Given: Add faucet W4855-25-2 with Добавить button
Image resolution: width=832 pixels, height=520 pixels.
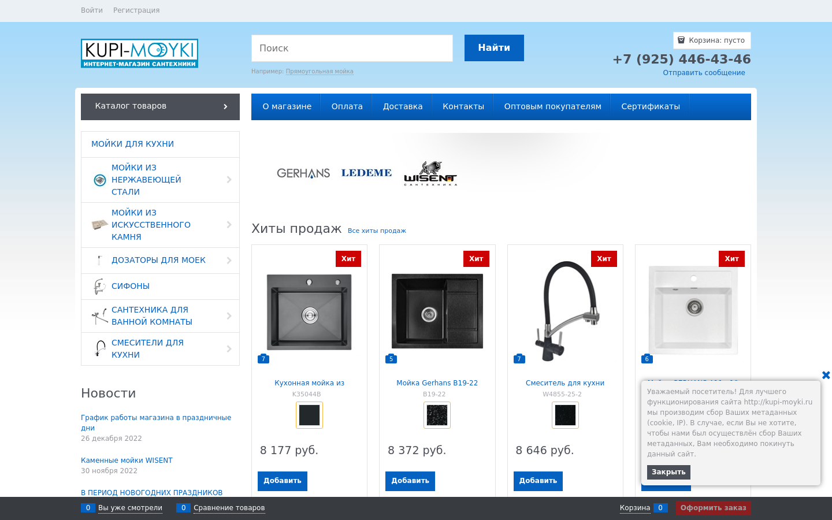Looking at the screenshot, I should pyautogui.click(x=538, y=481).
